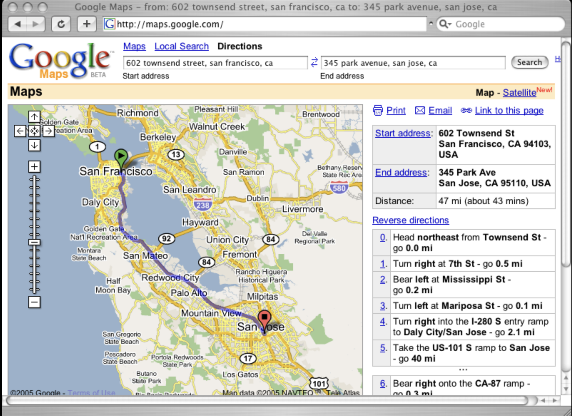Screen dimensions: 572x416
Task: Pan the map east using the right arrow
Action: pos(48,131)
